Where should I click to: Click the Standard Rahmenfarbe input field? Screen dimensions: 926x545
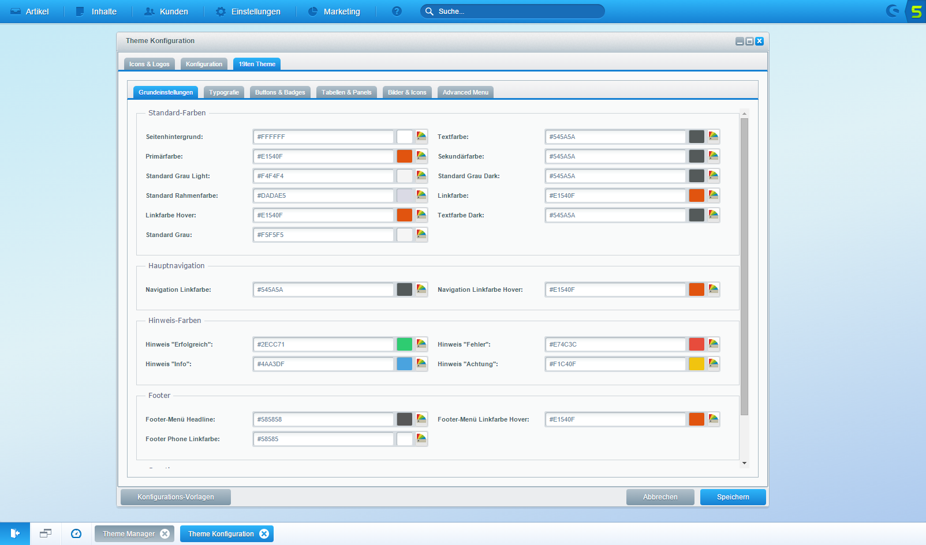point(324,196)
